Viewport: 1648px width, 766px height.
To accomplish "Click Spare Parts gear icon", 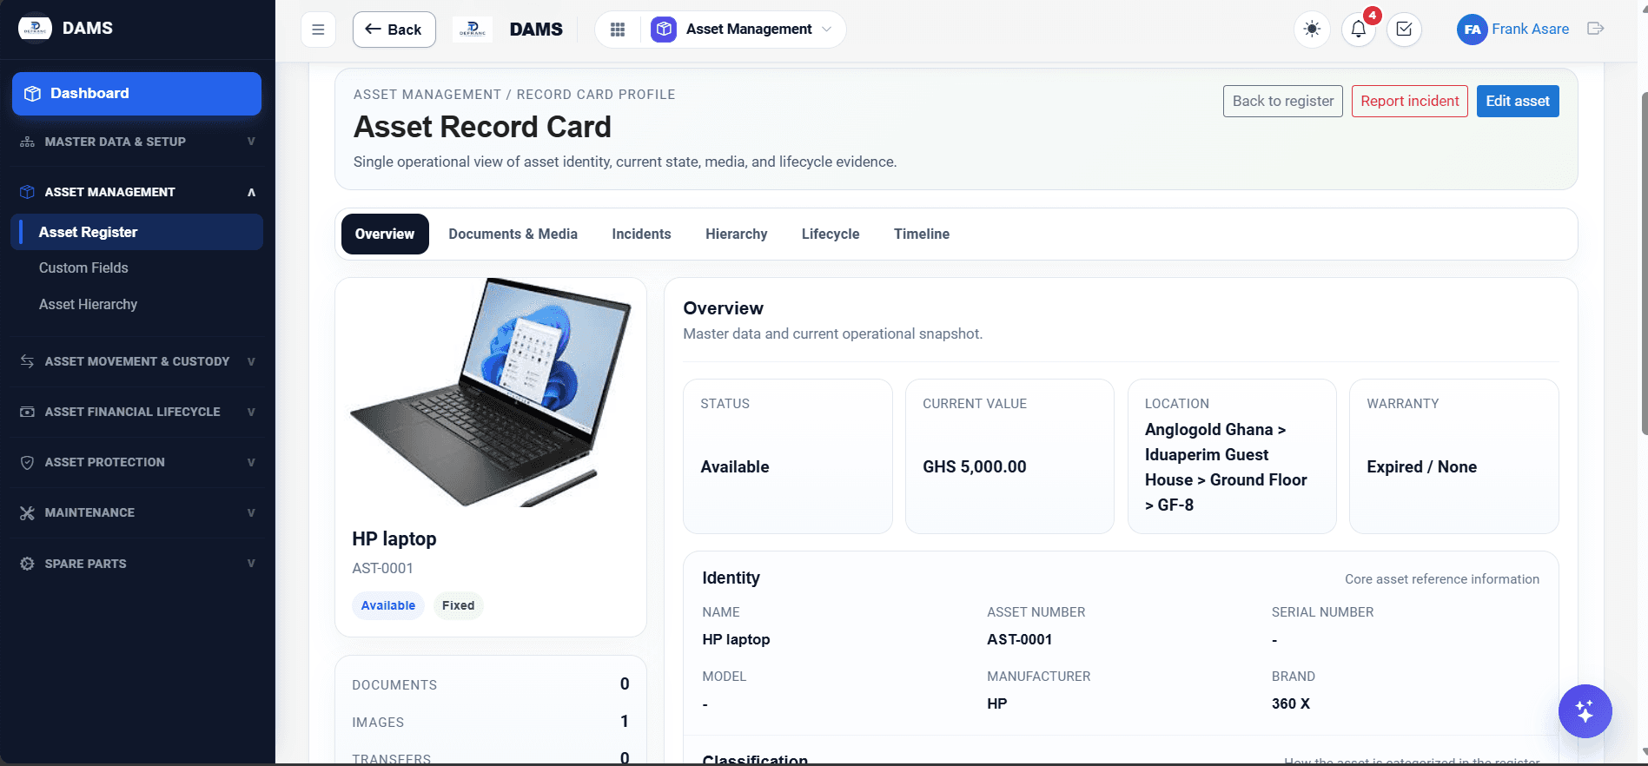I will [x=27, y=564].
